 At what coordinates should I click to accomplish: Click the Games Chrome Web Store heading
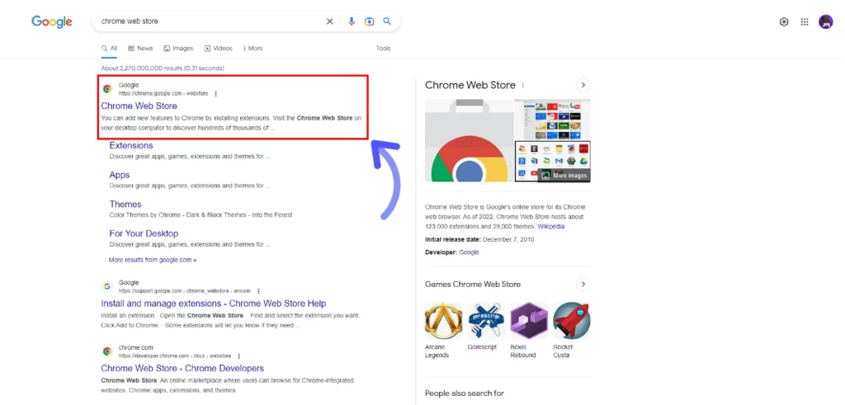(473, 285)
